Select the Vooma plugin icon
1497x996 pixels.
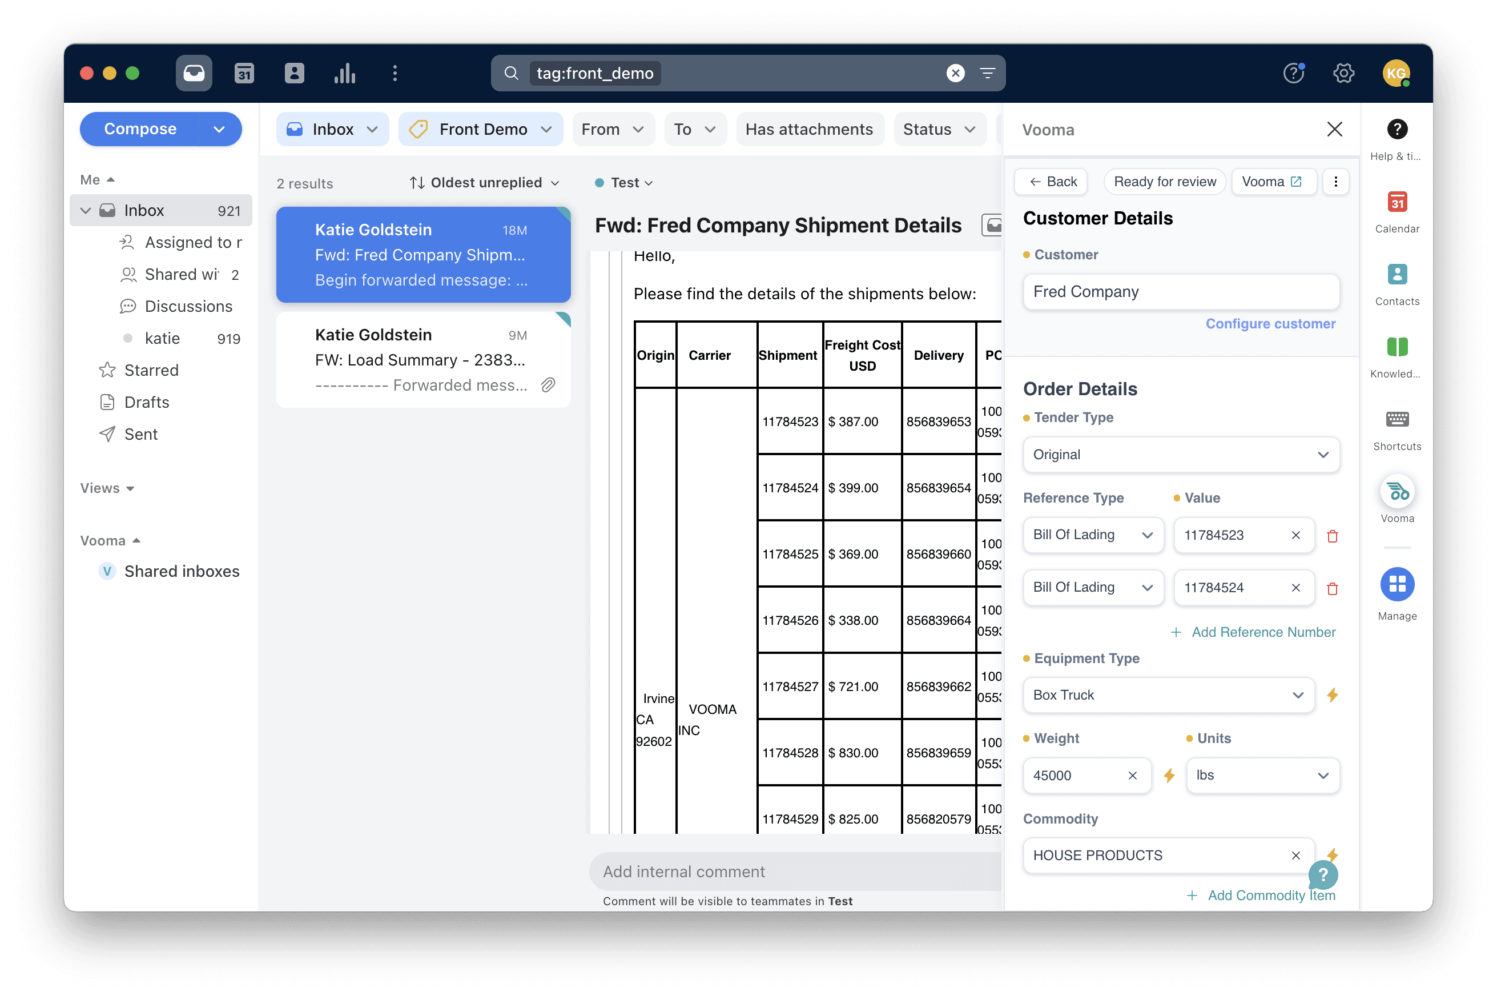1397,492
